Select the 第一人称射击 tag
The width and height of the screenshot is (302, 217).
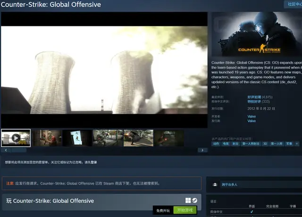(251, 143)
